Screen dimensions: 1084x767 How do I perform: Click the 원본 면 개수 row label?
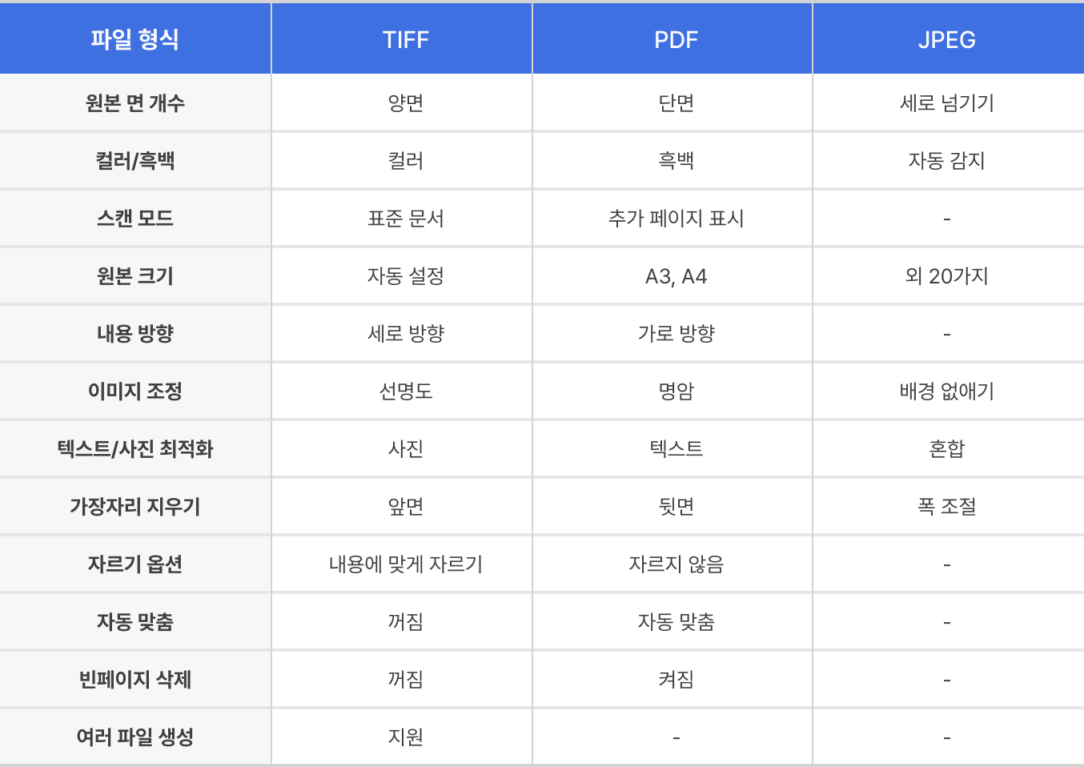[134, 103]
